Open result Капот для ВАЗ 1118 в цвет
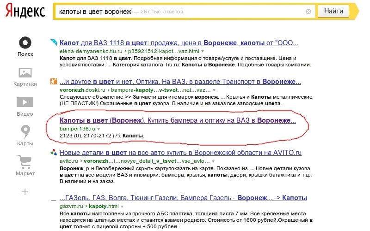The height and width of the screenshot is (231, 370). coord(179,43)
